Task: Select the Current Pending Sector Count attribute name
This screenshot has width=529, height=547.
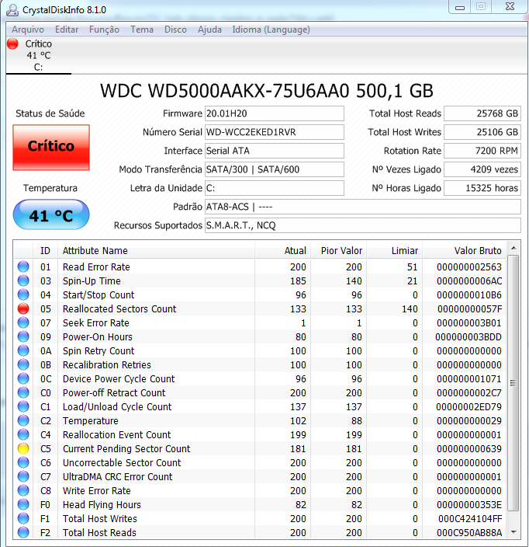Action: pos(126,448)
